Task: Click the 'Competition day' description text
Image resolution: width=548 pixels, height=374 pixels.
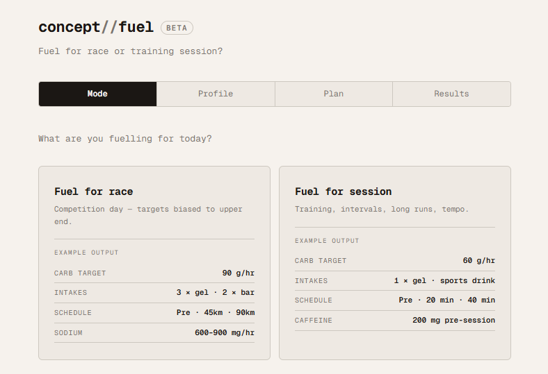Action: click(148, 215)
